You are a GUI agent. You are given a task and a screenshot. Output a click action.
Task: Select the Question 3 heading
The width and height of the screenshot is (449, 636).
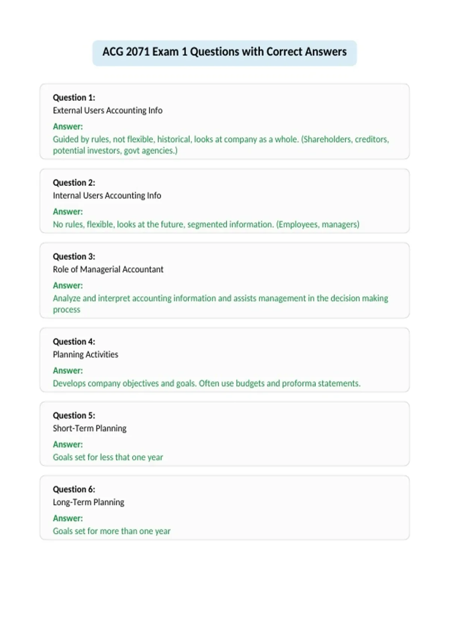click(x=74, y=257)
